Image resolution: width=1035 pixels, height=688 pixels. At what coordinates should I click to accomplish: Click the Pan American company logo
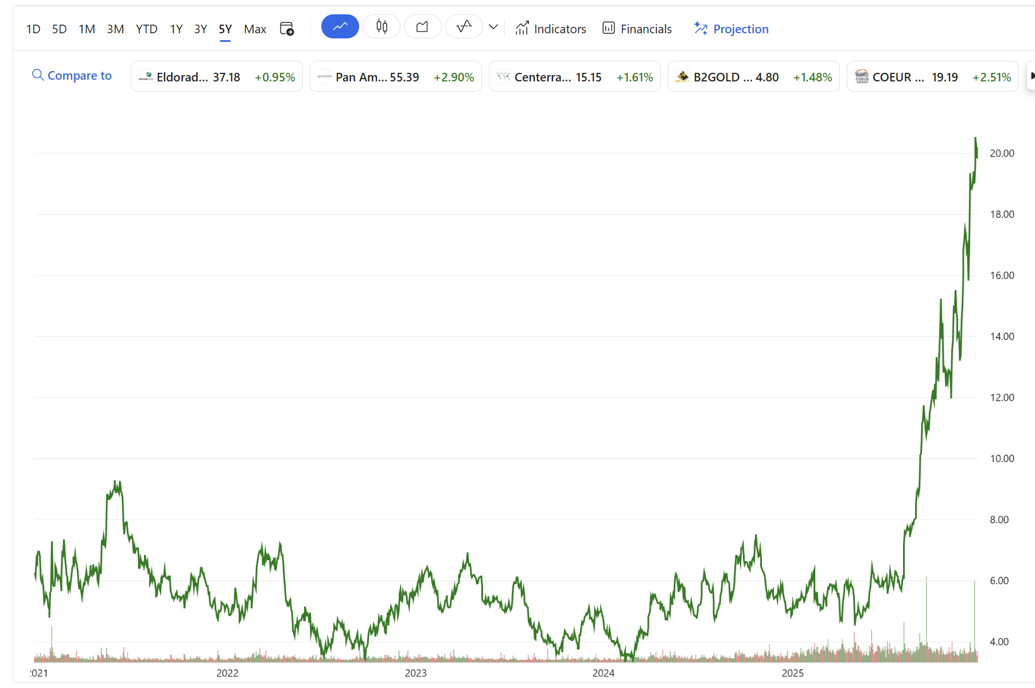click(x=325, y=76)
